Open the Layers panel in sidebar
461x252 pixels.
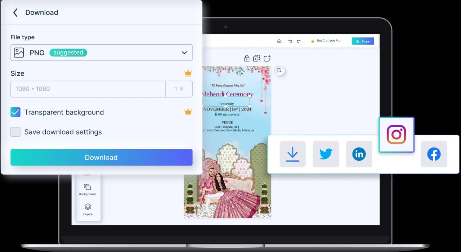pos(88,210)
